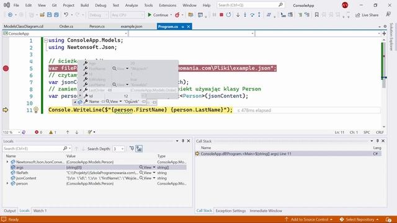Click the red breakpoint on line 5

tap(6, 68)
